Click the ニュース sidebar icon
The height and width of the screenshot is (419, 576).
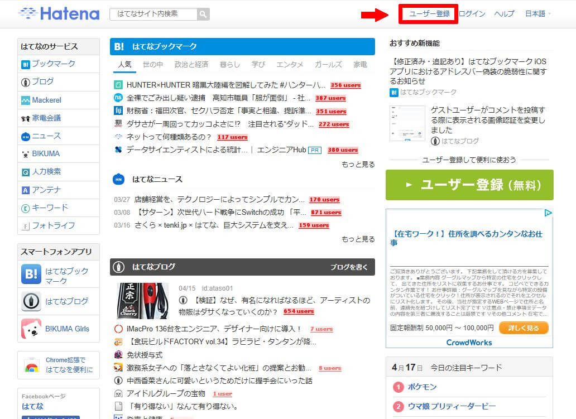click(x=25, y=136)
